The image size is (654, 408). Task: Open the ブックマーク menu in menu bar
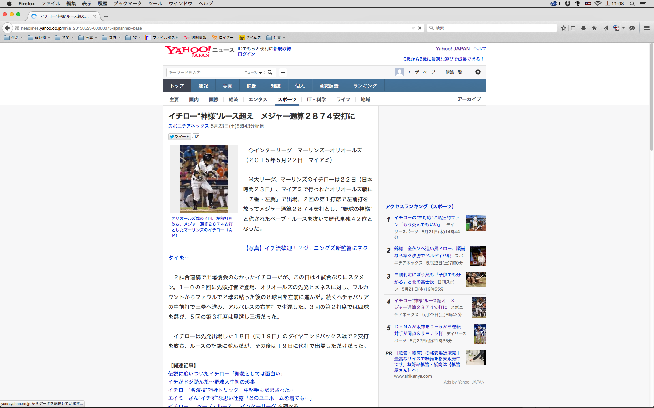tap(127, 3)
